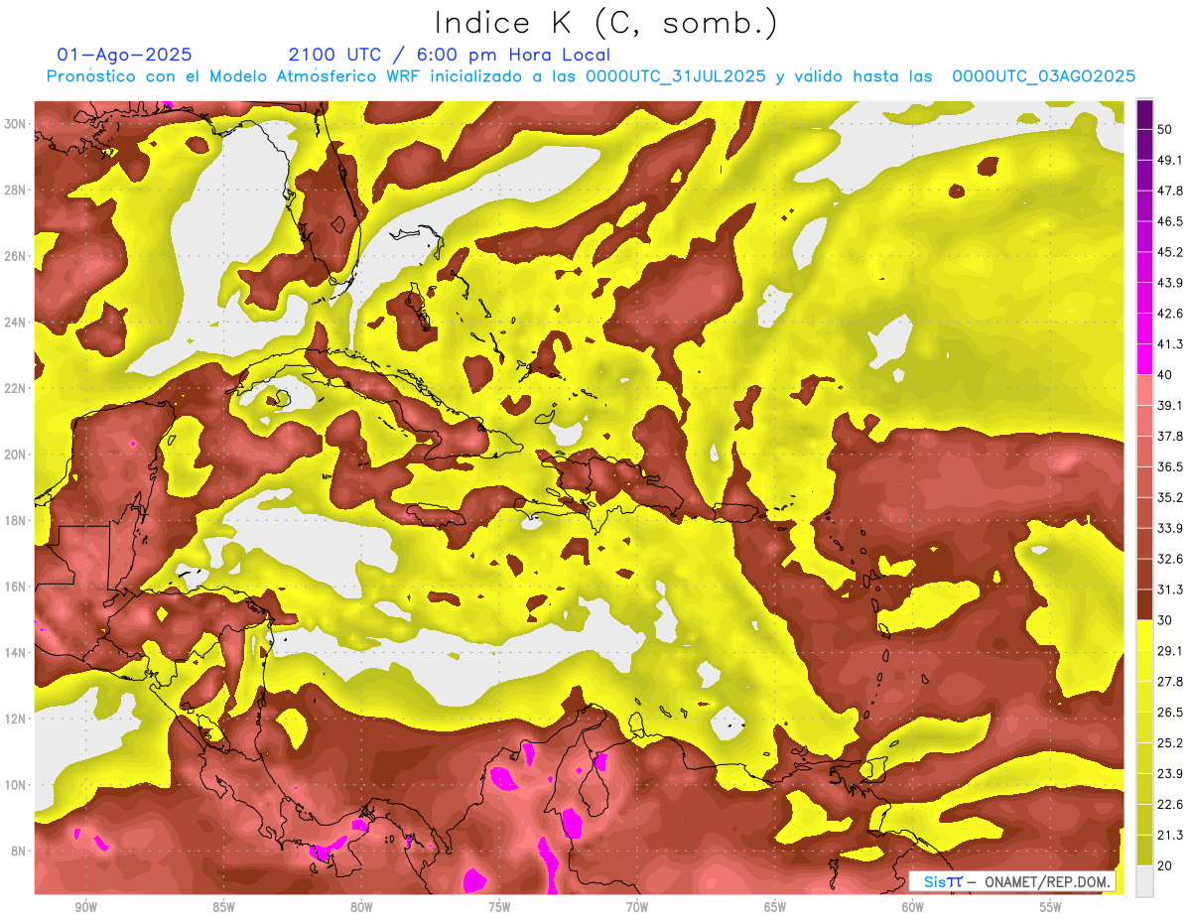
Task: Click the "39.1" color scale value
Action: 1169,405
